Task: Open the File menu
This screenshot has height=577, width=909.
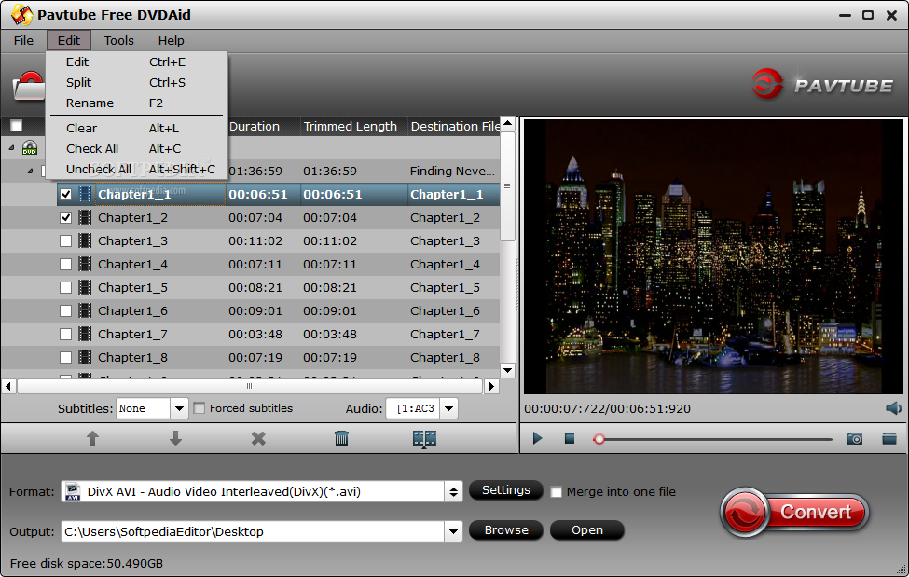Action: [23, 41]
